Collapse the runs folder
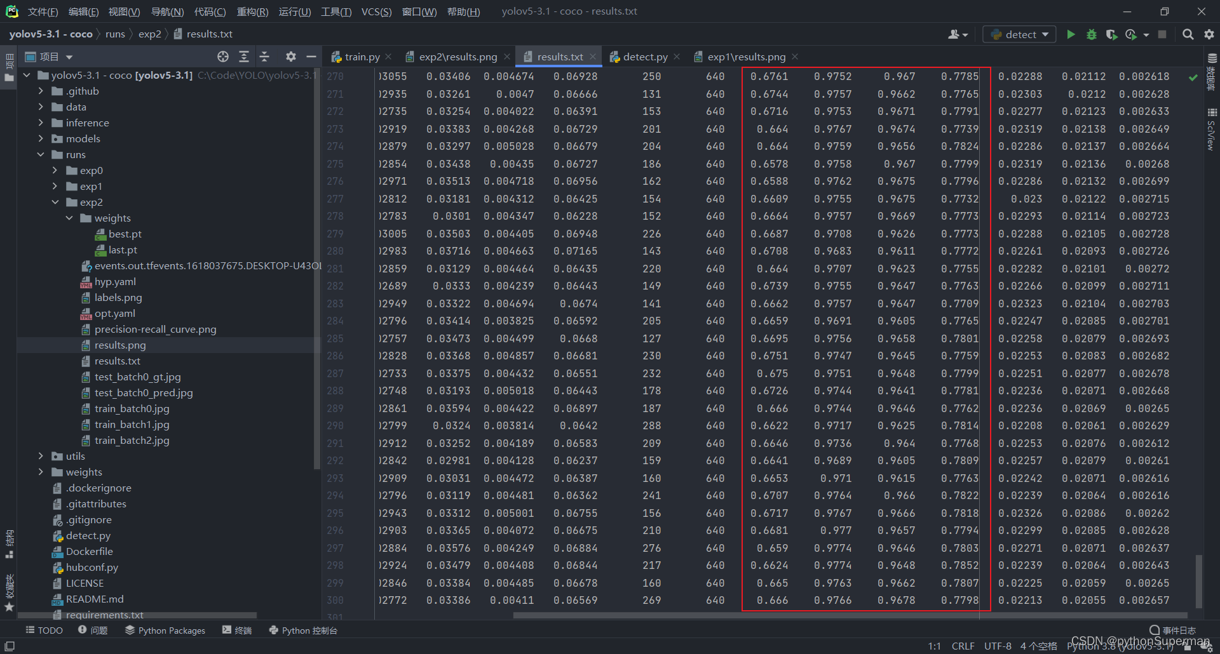This screenshot has height=654, width=1220. [x=41, y=154]
